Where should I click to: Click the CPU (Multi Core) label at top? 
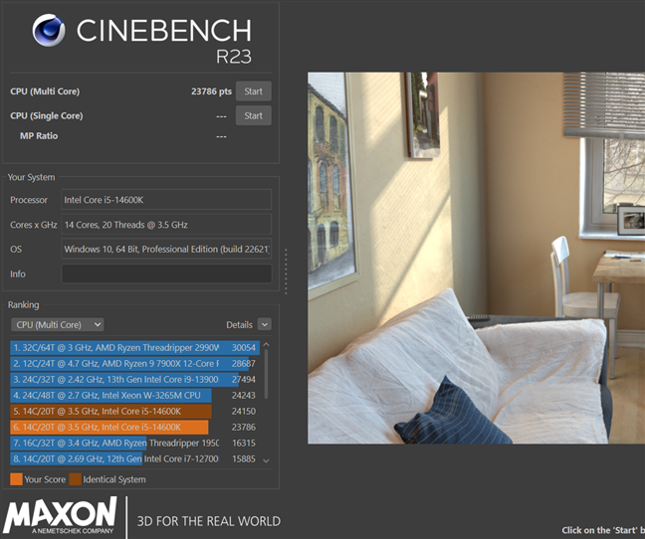click(x=45, y=91)
